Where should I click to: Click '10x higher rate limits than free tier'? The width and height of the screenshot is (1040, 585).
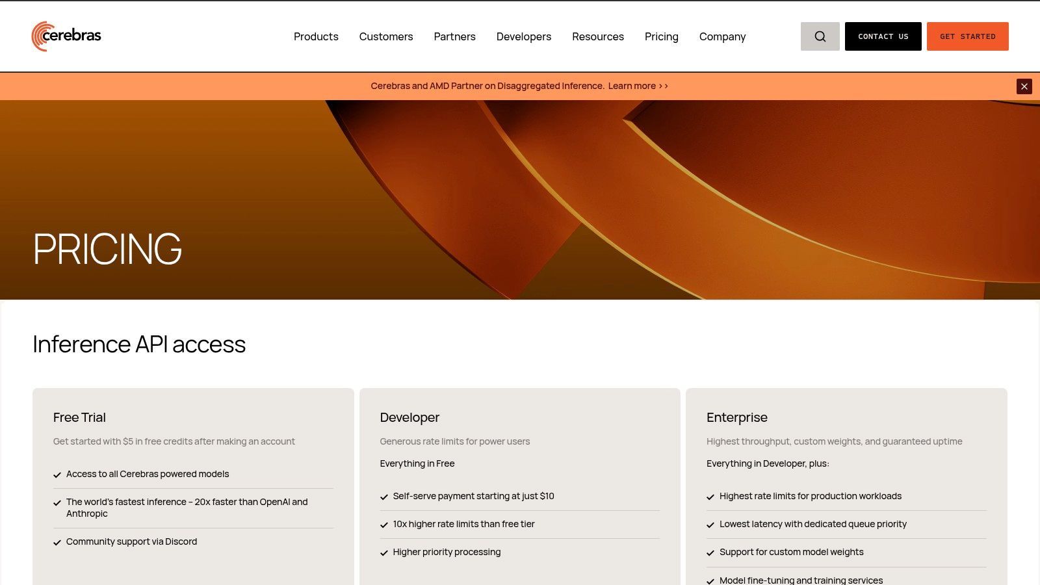[464, 524]
